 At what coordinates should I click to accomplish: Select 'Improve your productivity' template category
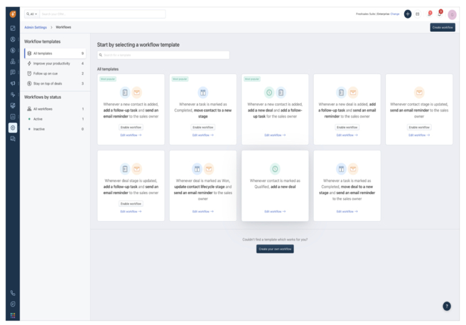pyautogui.click(x=51, y=63)
